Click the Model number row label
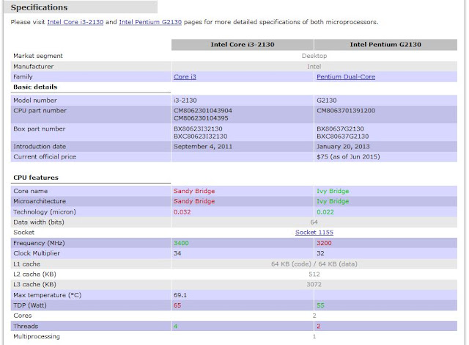Image resolution: width=469 pixels, height=345 pixels. coord(35,101)
